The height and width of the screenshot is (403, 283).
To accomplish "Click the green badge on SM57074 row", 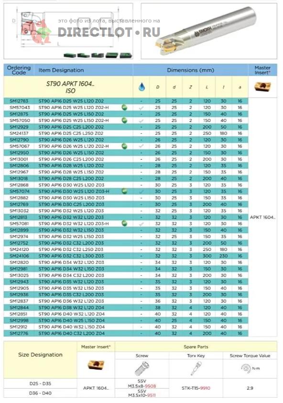I will point(124,191).
